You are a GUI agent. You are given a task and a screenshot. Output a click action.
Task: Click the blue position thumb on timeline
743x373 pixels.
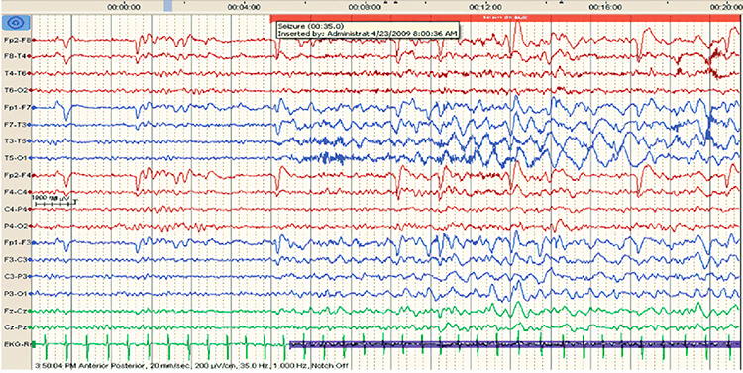[x=167, y=6]
